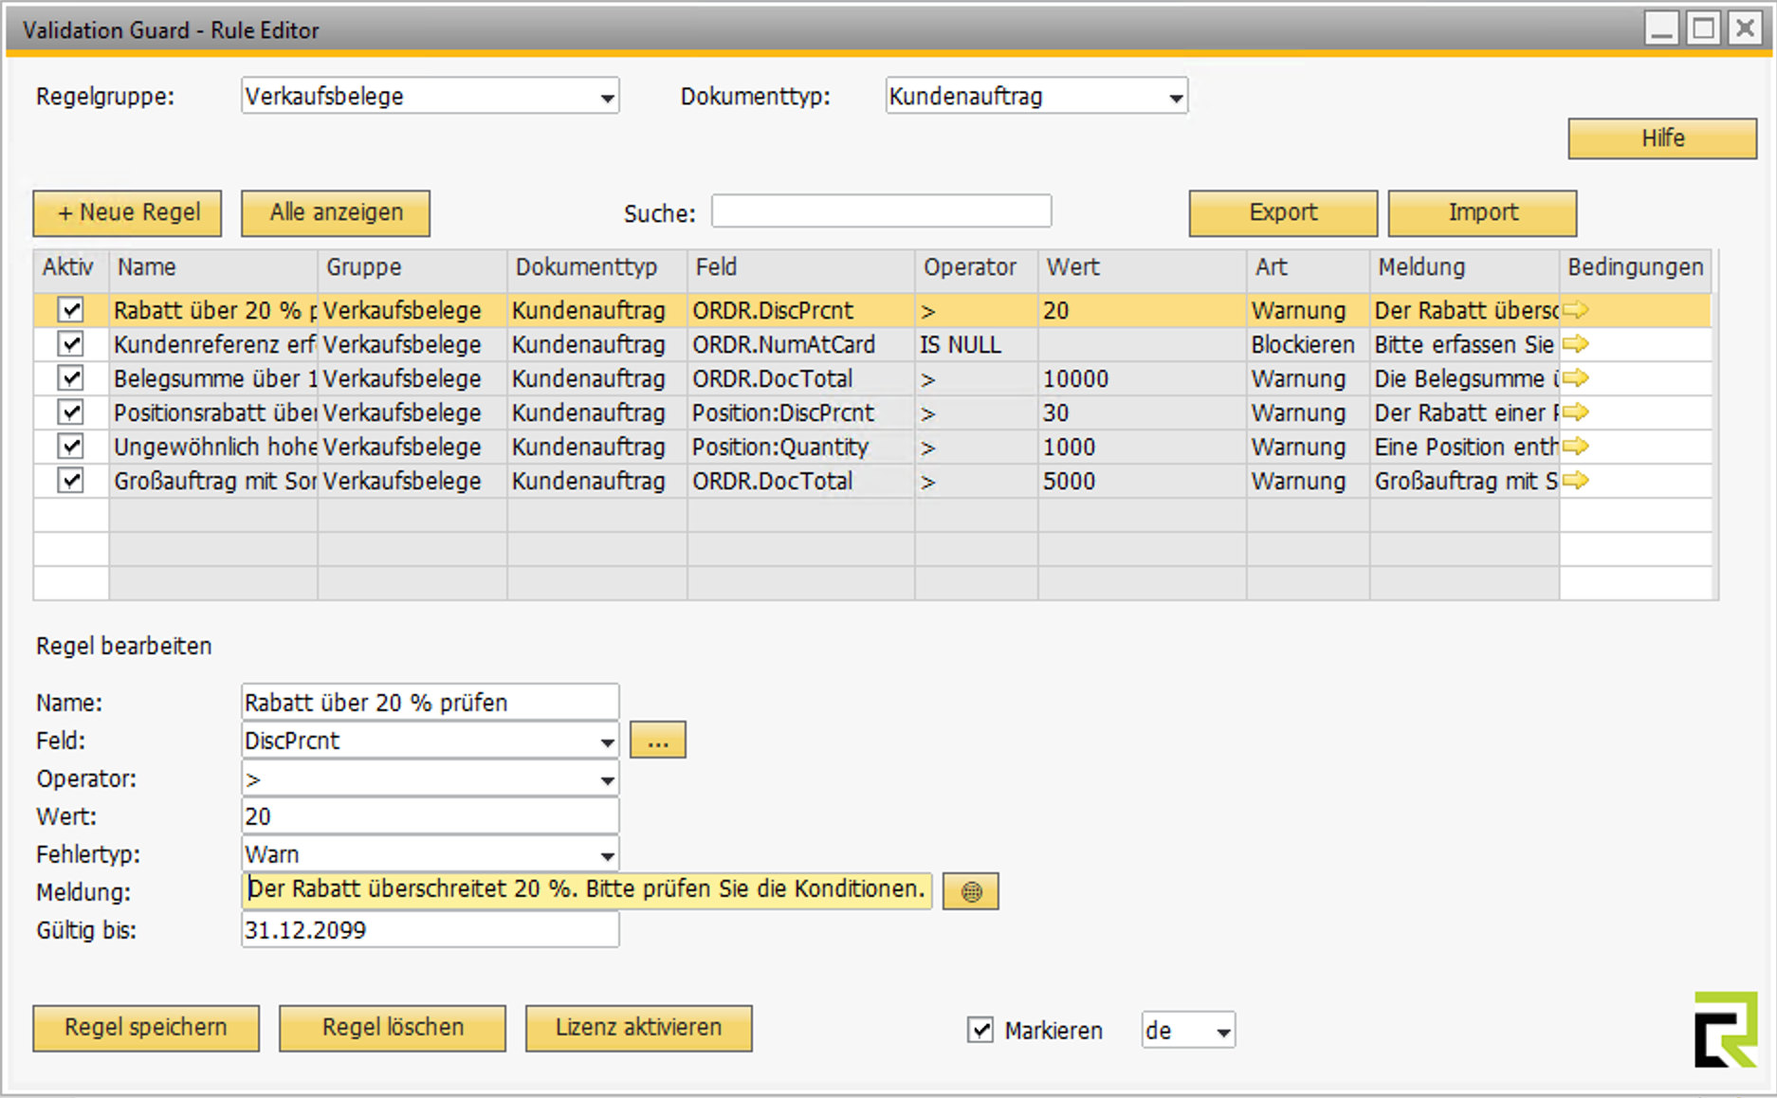1777x1098 pixels.
Task: Select the 'Eine Position enth' message cell
Action: tap(1465, 447)
